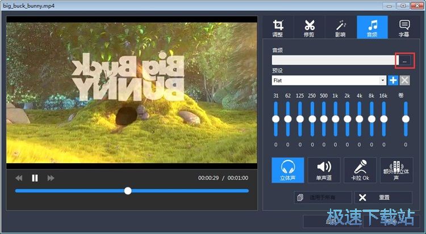Open the 字幕 (subtitle) tab
The height and width of the screenshot is (234, 426).
(404, 27)
